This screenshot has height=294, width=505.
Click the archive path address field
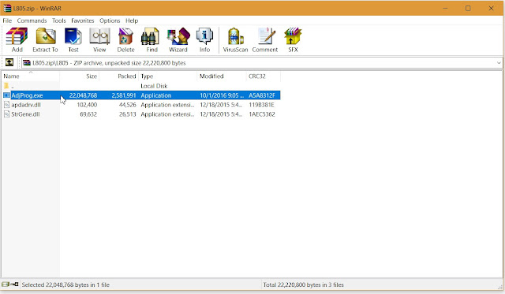262,63
